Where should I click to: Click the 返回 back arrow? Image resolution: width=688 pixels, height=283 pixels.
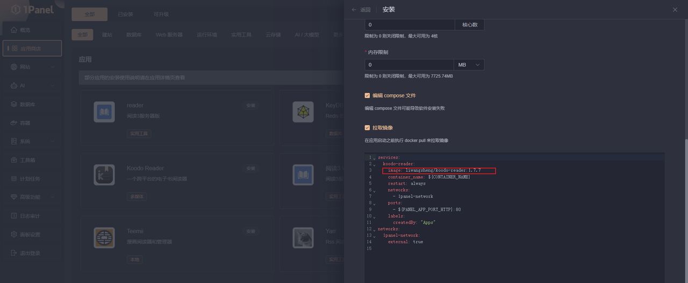coord(354,10)
